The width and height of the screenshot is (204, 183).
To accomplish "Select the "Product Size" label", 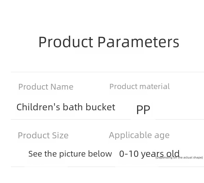I will point(43,135).
